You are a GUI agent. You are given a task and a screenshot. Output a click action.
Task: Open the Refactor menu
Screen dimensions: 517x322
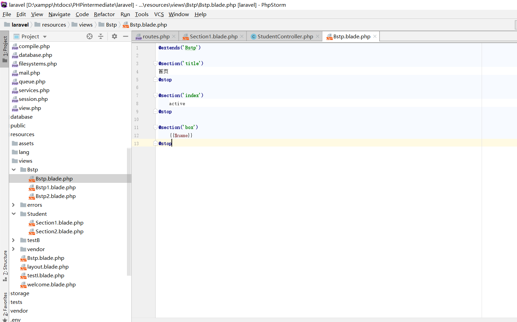(104, 14)
